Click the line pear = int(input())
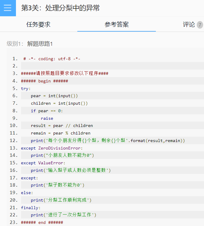This screenshot has height=226, width=204. (54, 96)
